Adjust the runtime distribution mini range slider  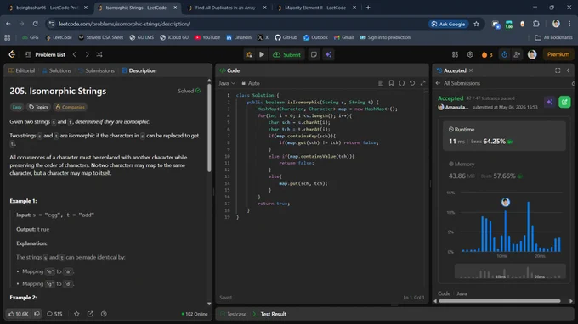tap(510, 271)
